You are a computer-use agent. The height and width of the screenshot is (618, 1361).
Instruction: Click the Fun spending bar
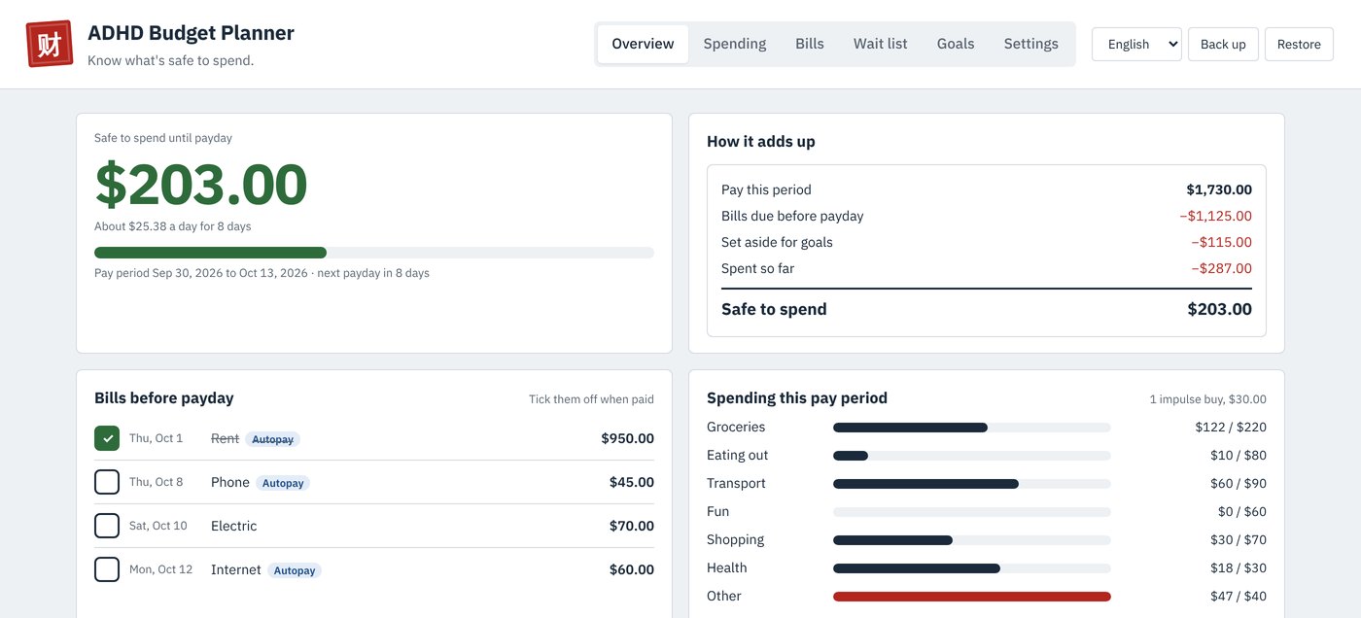tap(972, 512)
